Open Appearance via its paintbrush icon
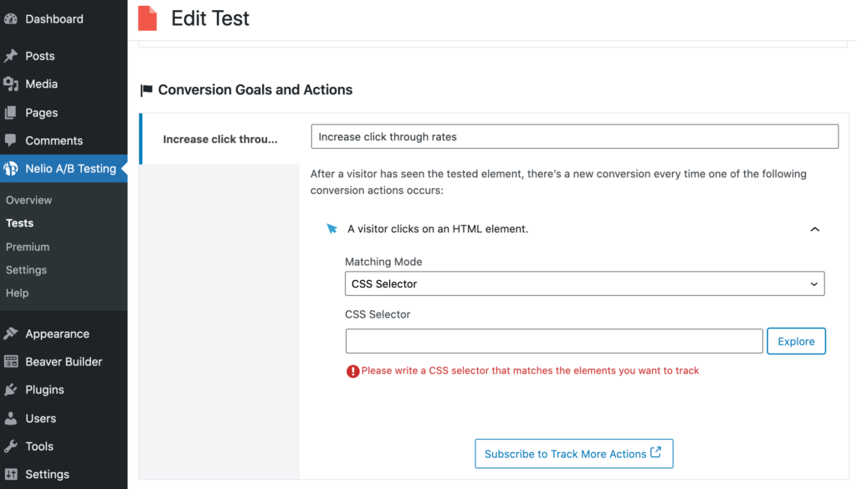Viewport: 857px width, 489px height. pyautogui.click(x=12, y=334)
